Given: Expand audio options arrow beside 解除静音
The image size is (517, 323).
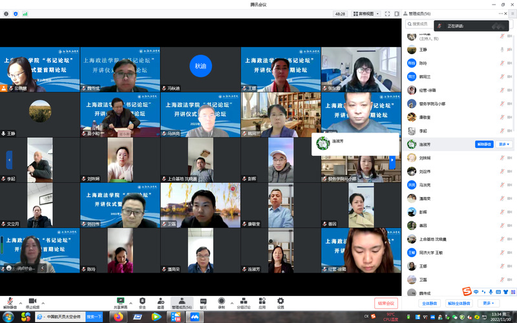Looking at the screenshot, I should [x=20, y=302].
